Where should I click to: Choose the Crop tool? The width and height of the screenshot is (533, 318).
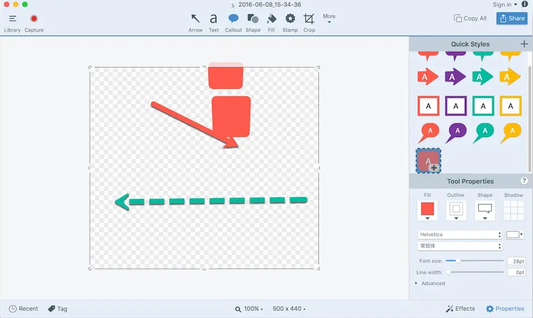[309, 23]
